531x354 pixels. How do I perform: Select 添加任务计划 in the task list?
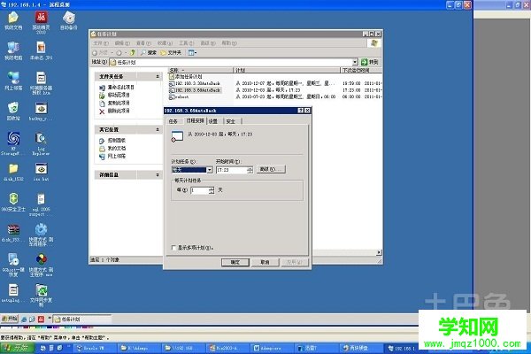pos(186,77)
